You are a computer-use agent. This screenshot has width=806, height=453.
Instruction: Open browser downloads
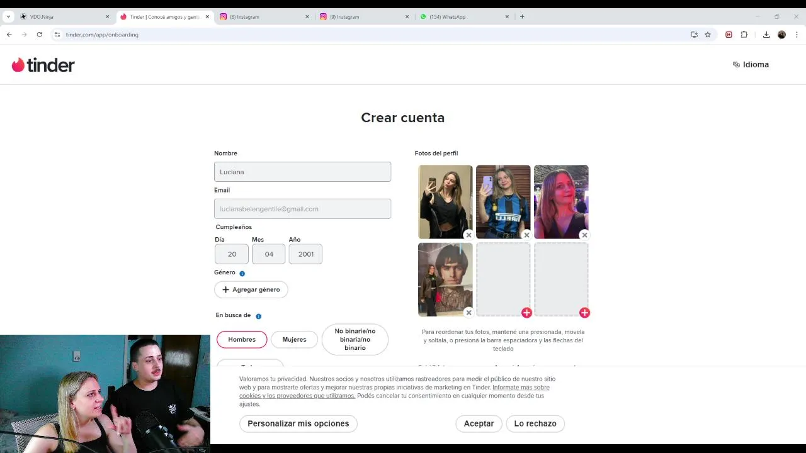coord(766,35)
